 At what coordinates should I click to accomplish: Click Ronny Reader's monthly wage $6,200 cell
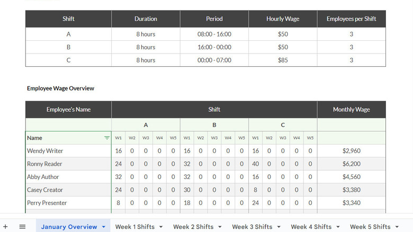click(351, 164)
